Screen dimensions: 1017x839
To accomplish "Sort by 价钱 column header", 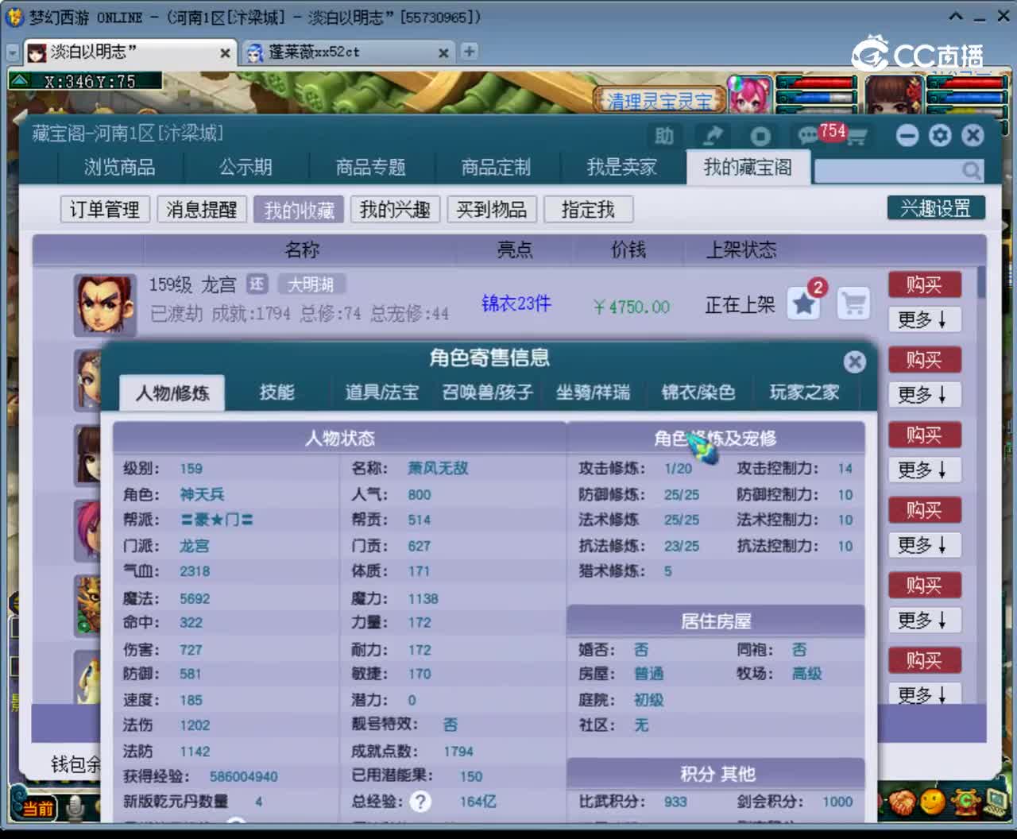I will pos(628,249).
